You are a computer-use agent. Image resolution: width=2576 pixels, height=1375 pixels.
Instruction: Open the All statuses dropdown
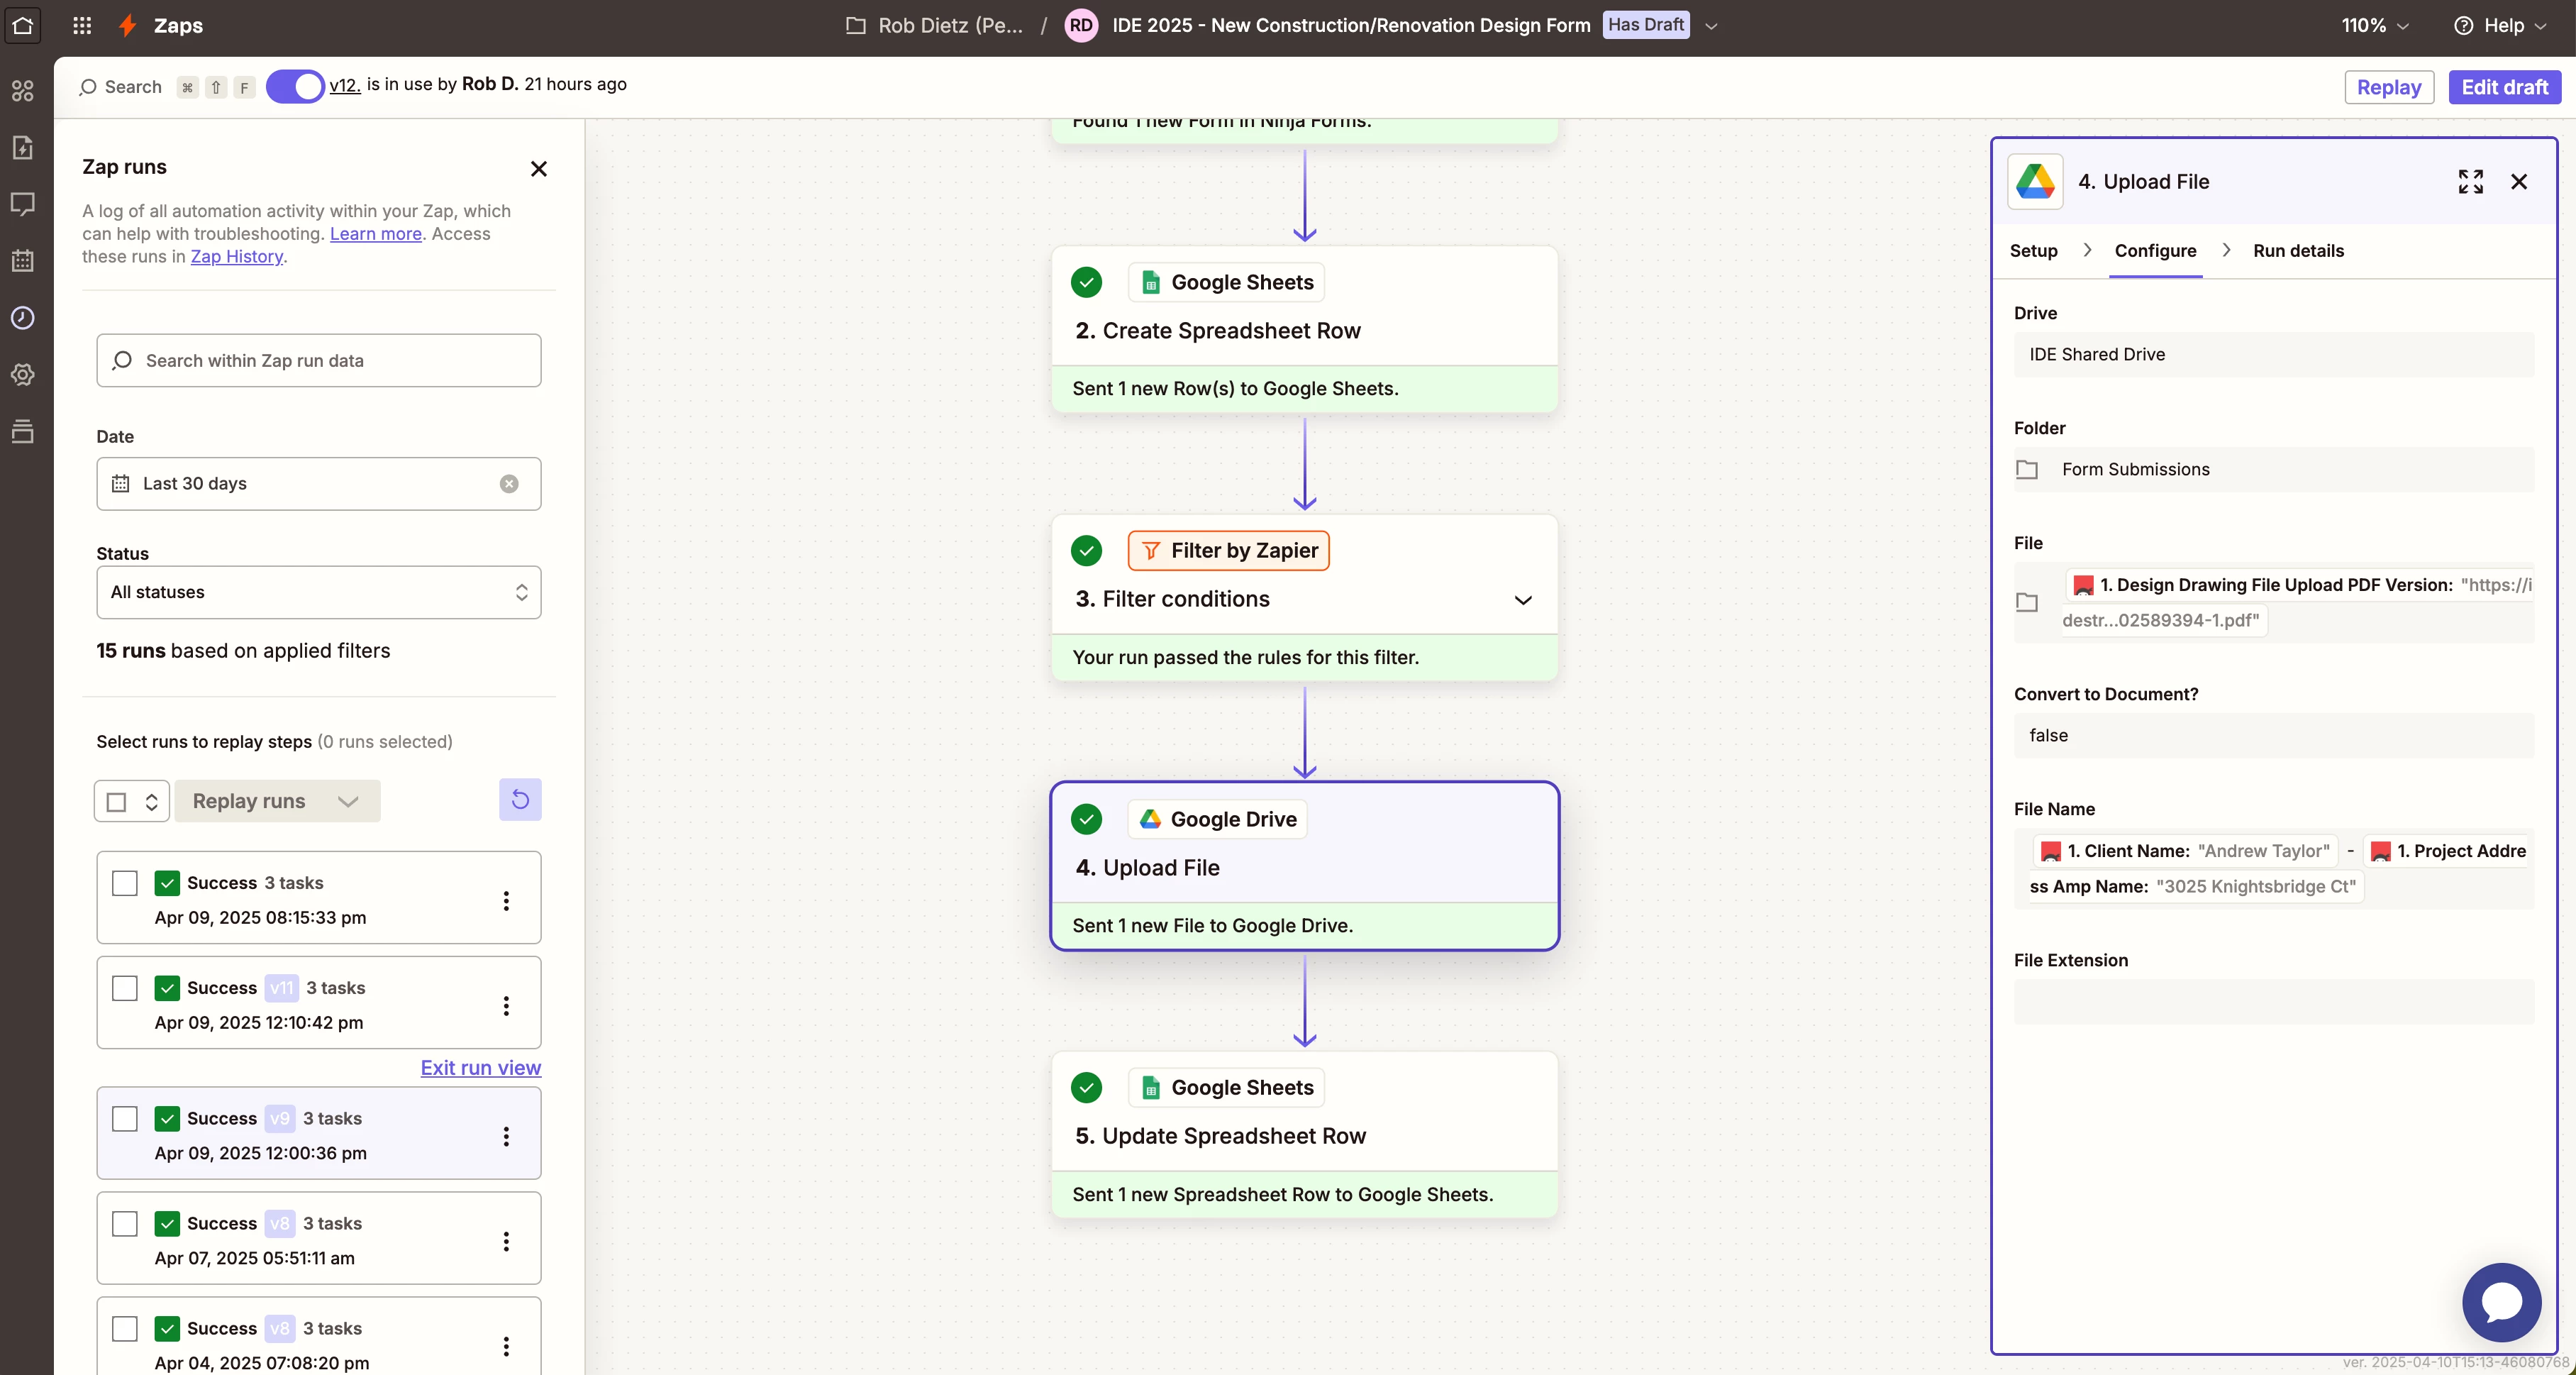(x=319, y=592)
